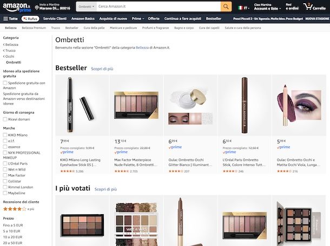Open the Amazon.it Prime logo home
330x246 pixels.
17,8
